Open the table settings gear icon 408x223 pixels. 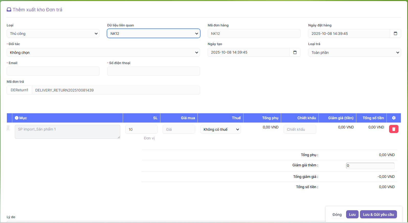pos(394,118)
